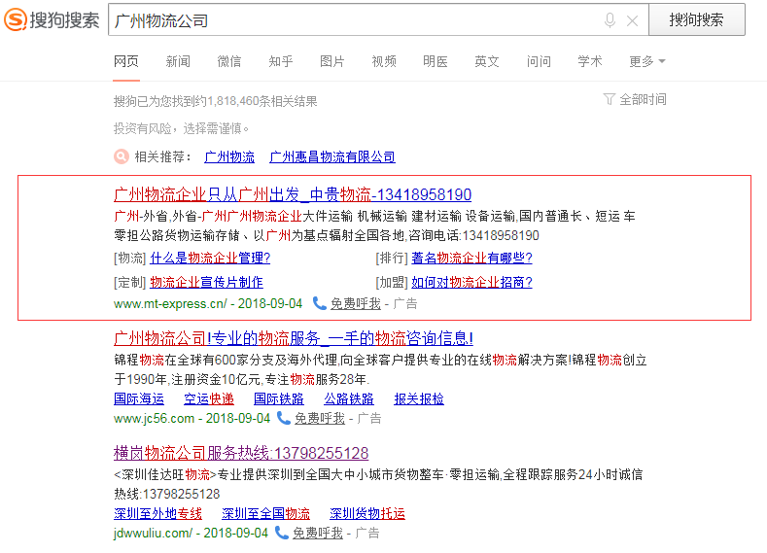This screenshot has width=767, height=553.
Task: Open the 图片 tab
Action: pyautogui.click(x=332, y=61)
